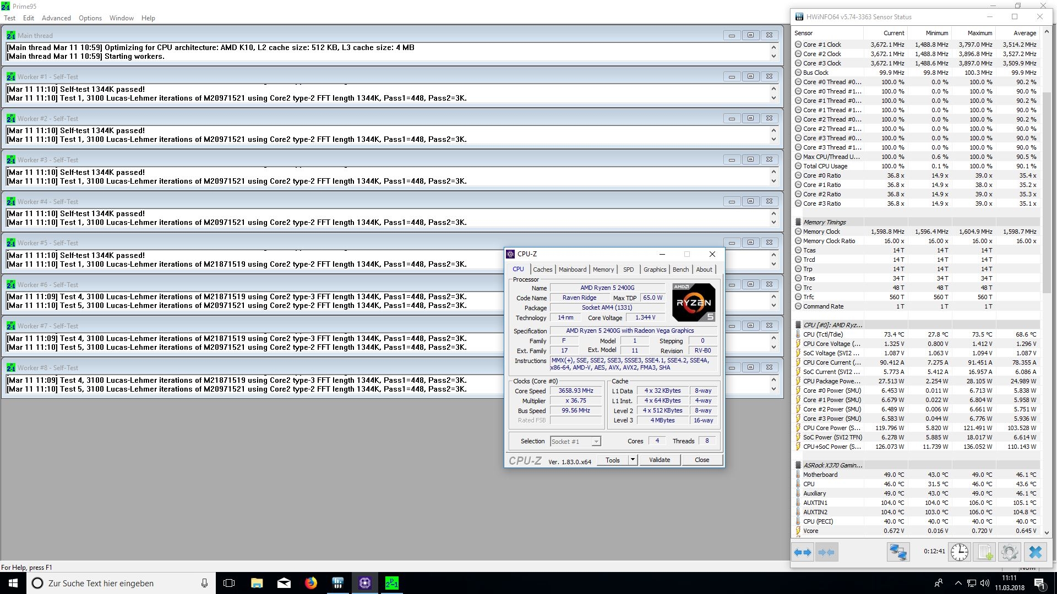The height and width of the screenshot is (594, 1057).
Task: Click the Ryzen 5 logo in CPU-Z
Action: (x=694, y=302)
